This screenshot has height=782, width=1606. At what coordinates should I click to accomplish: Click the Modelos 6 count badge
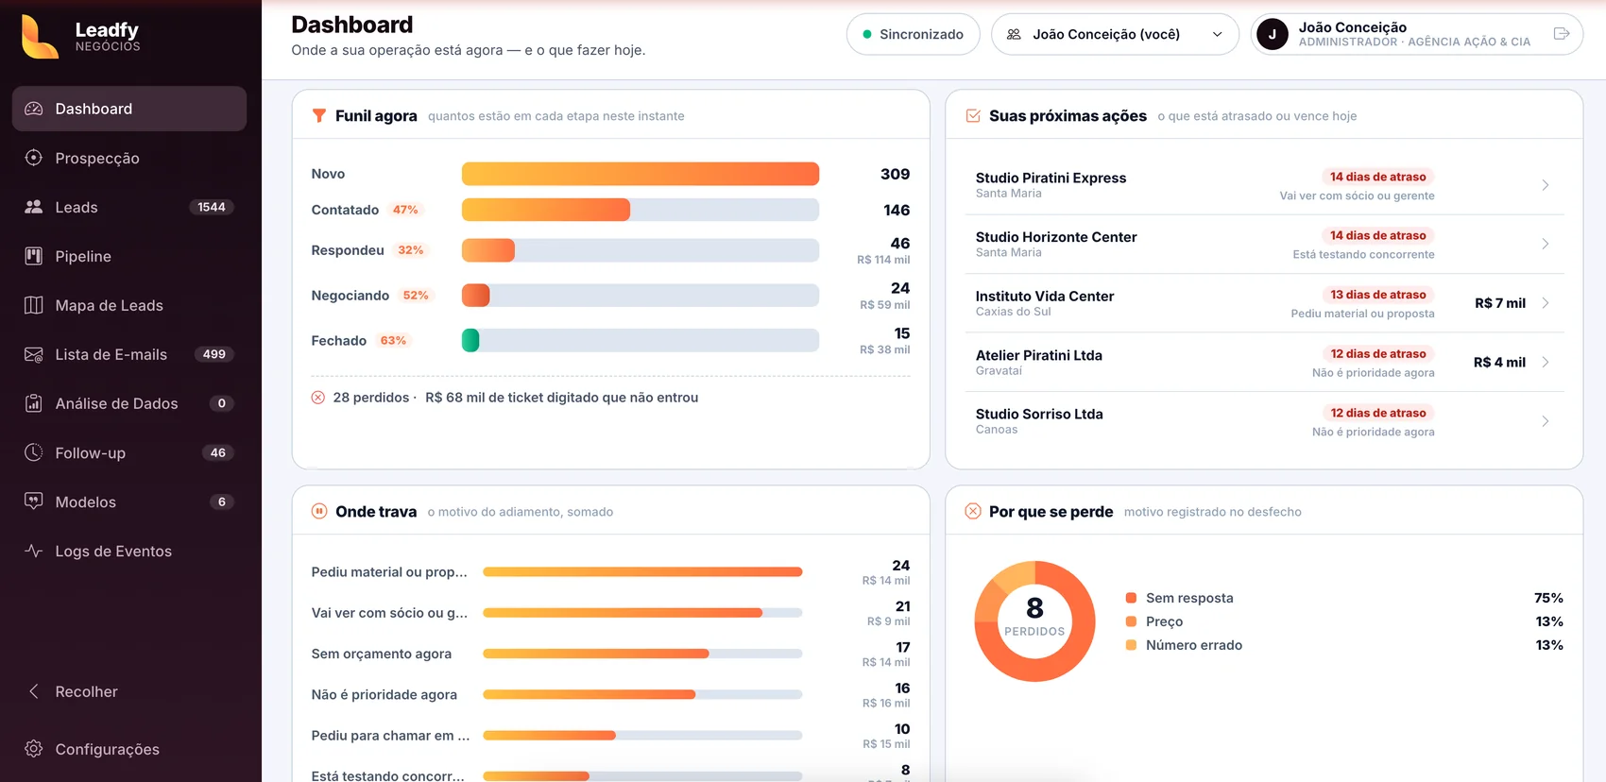point(222,501)
